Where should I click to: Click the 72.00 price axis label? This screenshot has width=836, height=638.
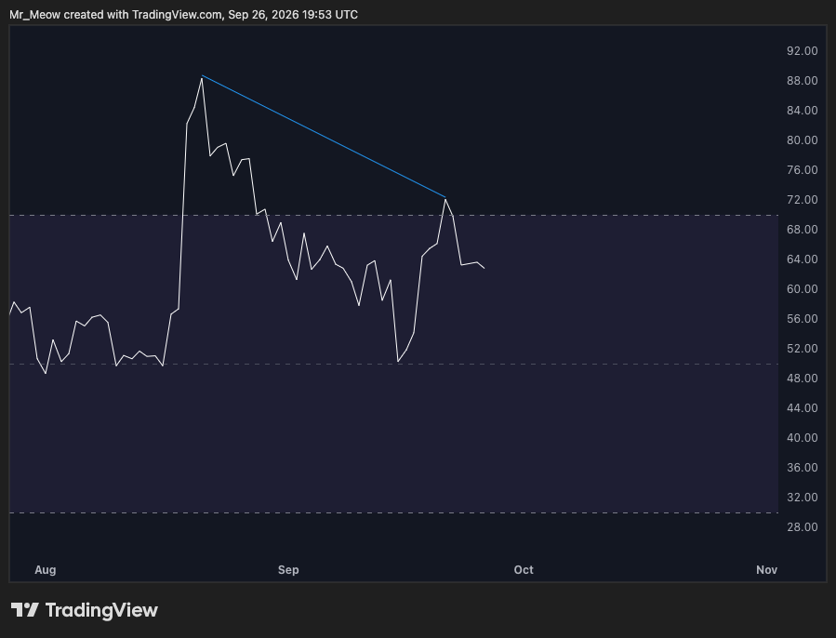[x=802, y=200]
